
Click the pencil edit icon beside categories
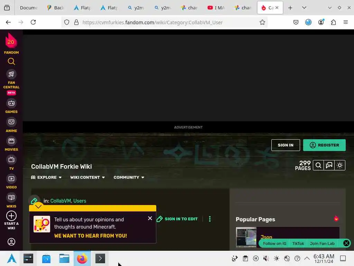[x=34, y=201]
